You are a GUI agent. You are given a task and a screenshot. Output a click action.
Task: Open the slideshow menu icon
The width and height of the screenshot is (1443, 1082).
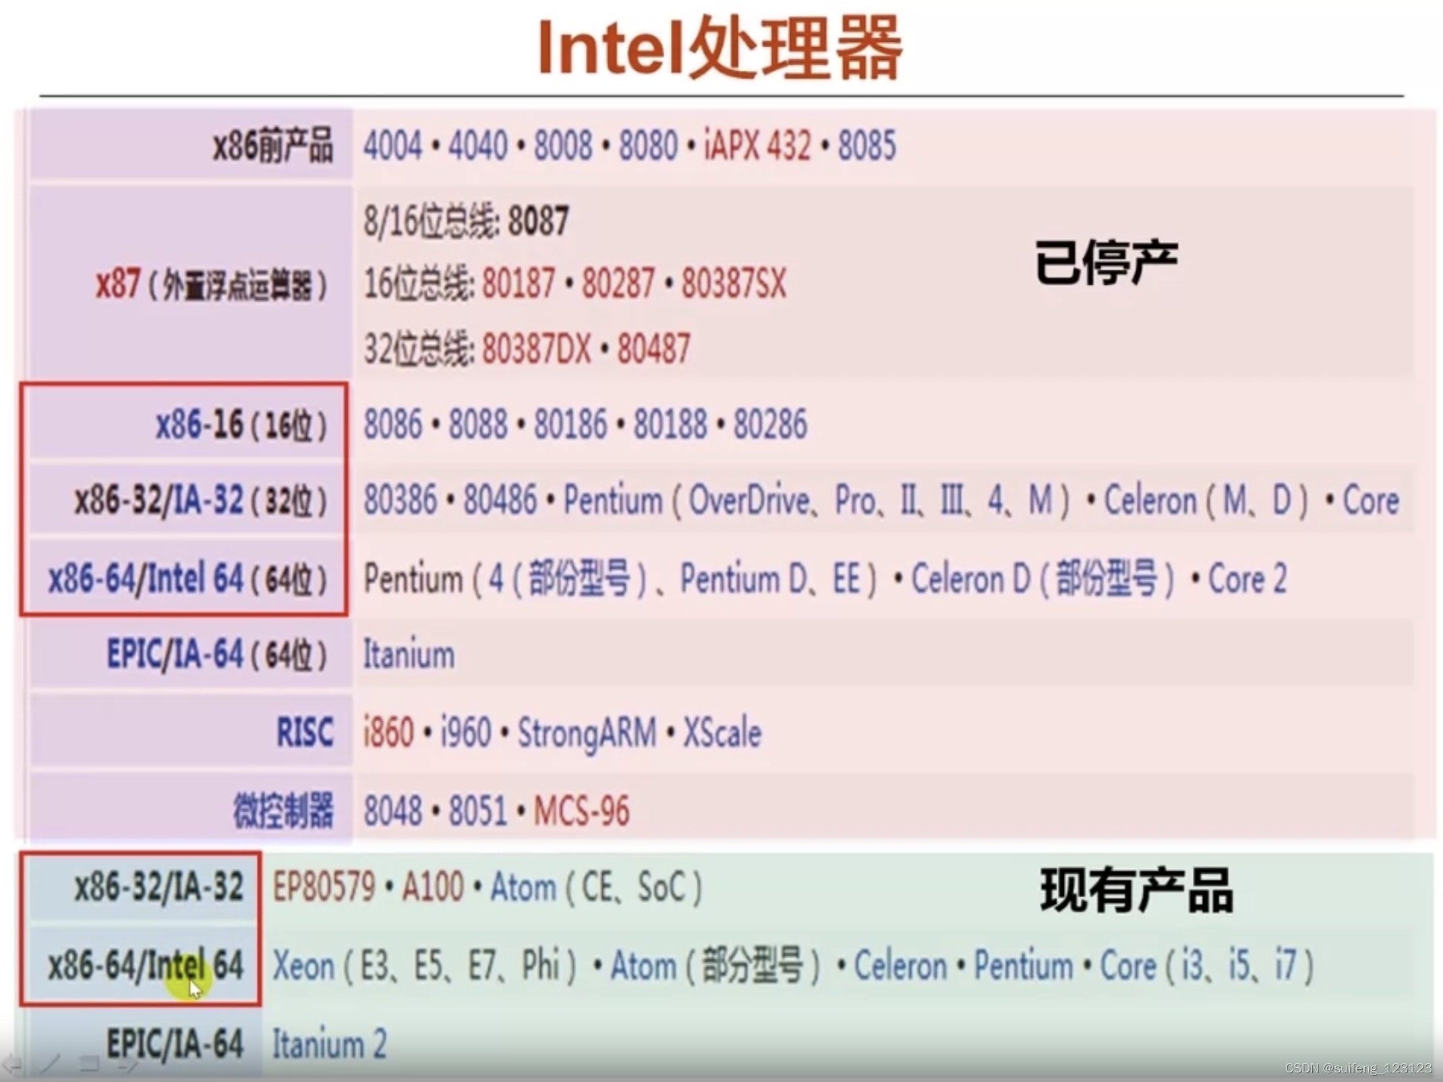89,1064
